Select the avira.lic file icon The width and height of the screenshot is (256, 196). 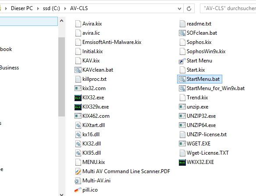[x=78, y=33]
